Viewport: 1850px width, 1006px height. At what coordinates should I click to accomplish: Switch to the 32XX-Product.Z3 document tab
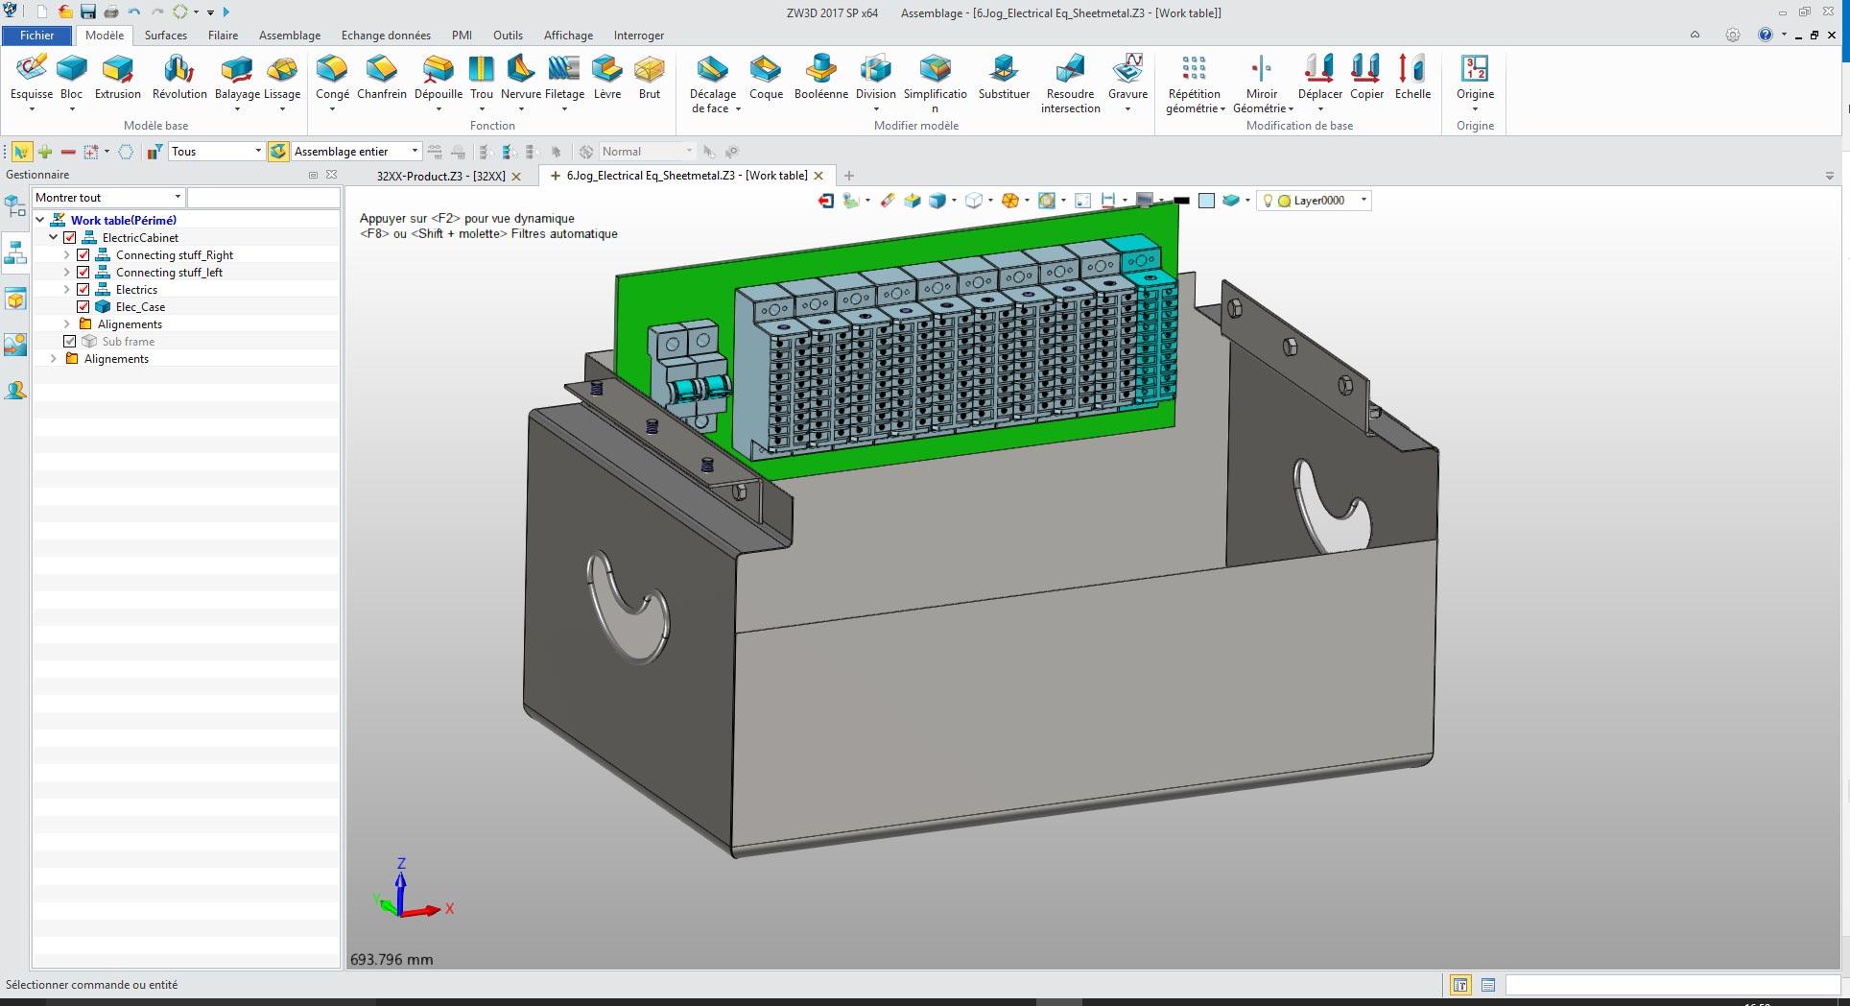pos(440,177)
